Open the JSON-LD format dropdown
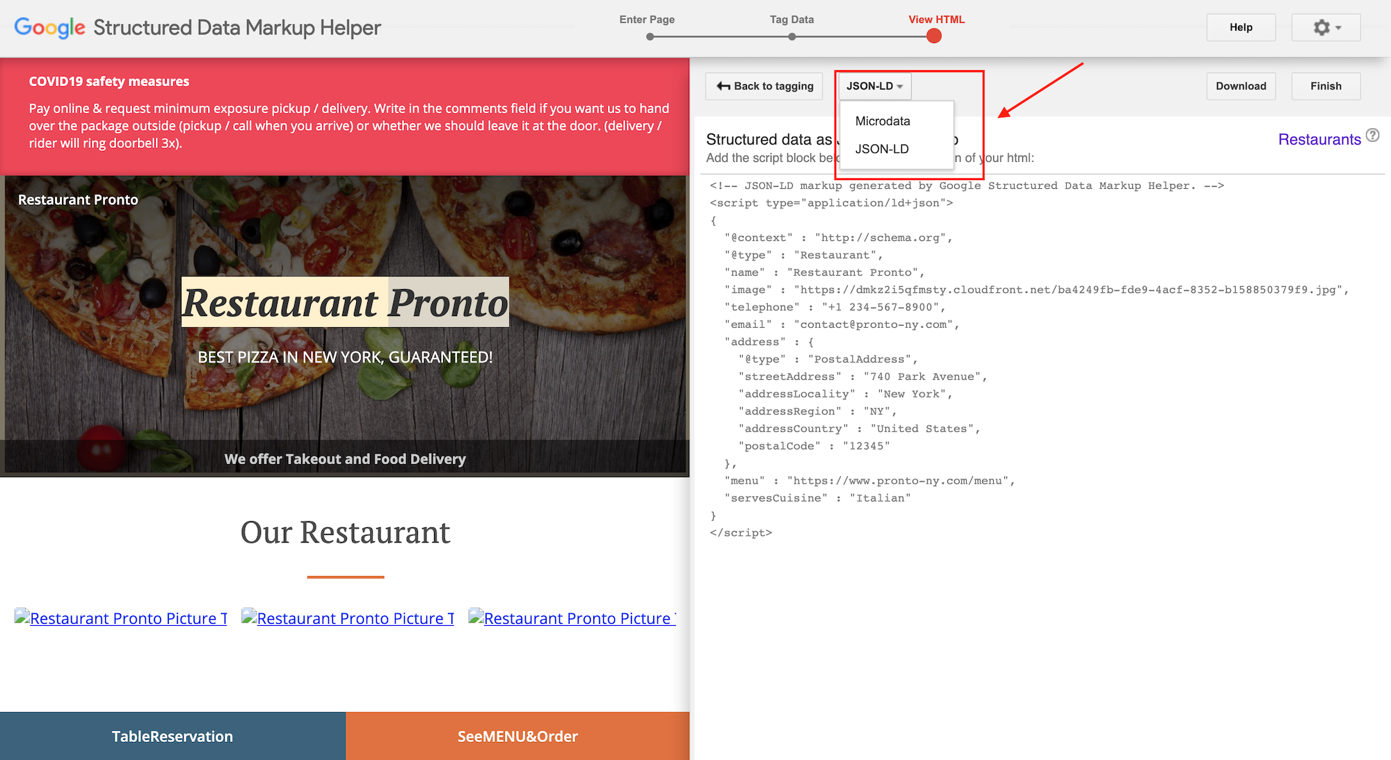The height and width of the screenshot is (760, 1391). (x=874, y=85)
